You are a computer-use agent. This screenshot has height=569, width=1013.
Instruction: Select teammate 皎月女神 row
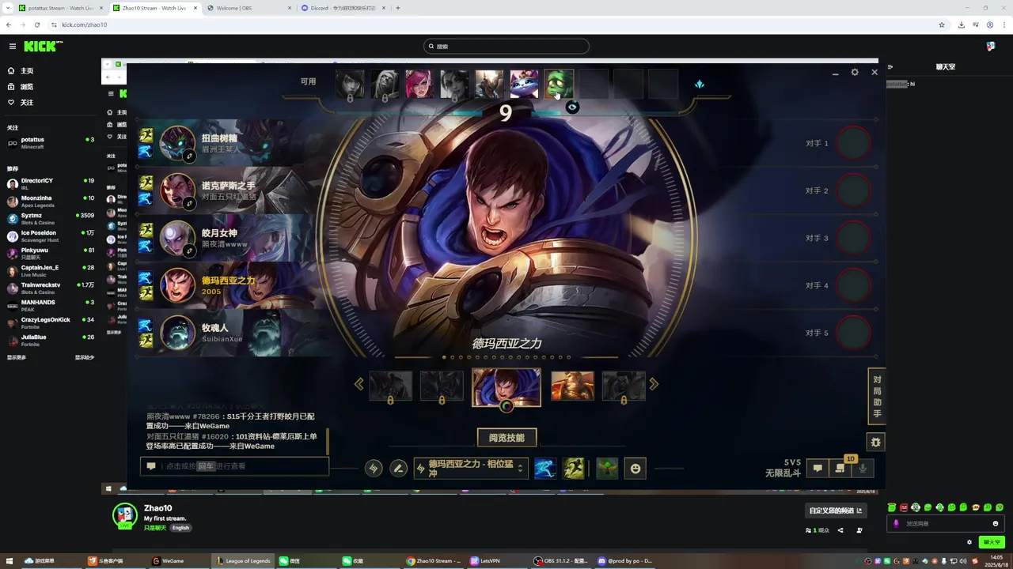pyautogui.click(x=226, y=238)
